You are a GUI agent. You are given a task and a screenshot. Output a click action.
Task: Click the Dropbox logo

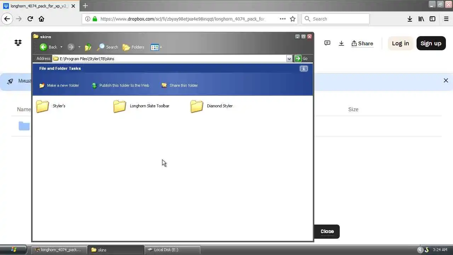pyautogui.click(x=18, y=43)
